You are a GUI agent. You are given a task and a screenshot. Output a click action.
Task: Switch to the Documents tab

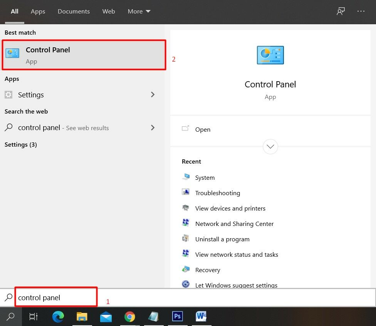74,11
